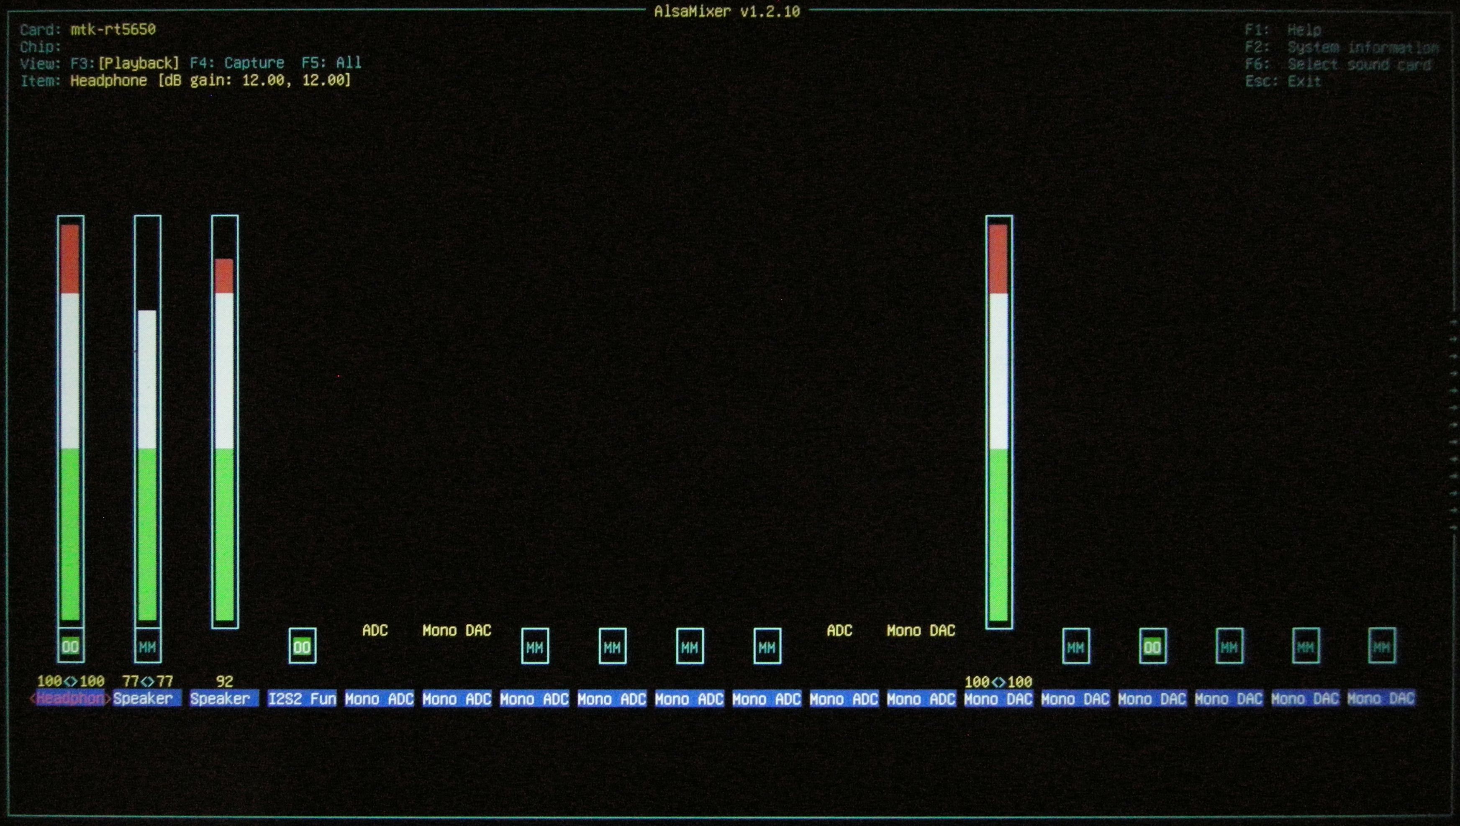Select the I2S2 Fun channel label

[x=302, y=698]
